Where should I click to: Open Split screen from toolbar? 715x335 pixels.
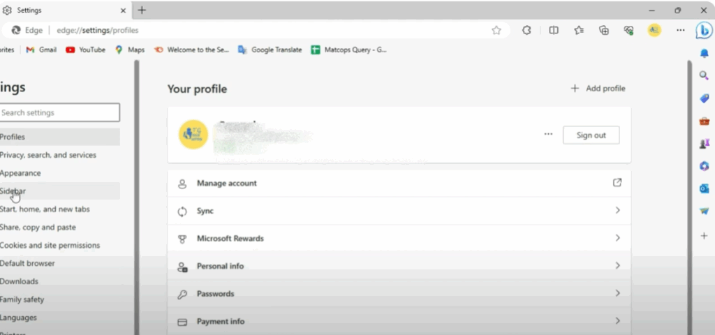[x=554, y=30]
